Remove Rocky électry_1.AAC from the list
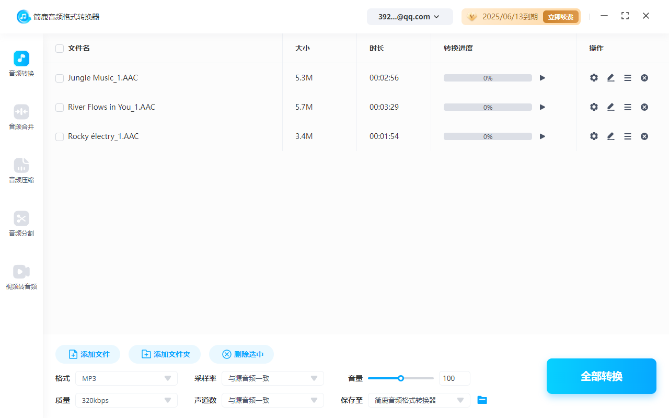Image resolution: width=669 pixels, height=418 pixels. (644, 136)
